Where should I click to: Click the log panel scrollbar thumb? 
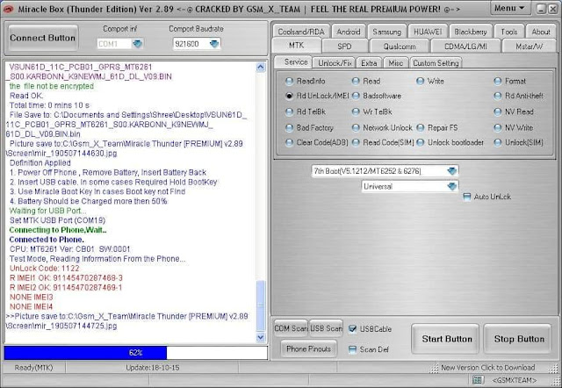261,305
